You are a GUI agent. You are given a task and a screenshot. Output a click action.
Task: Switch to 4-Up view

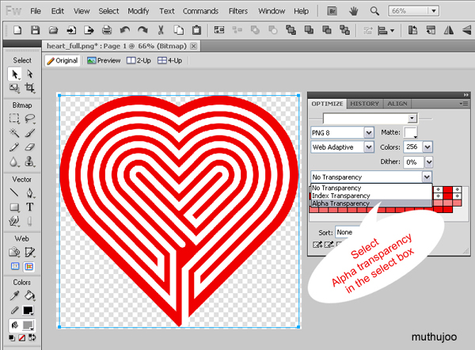pos(170,61)
